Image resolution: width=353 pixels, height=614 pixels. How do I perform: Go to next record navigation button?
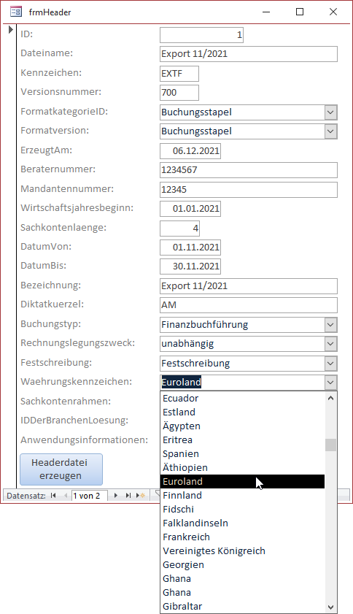[116, 495]
